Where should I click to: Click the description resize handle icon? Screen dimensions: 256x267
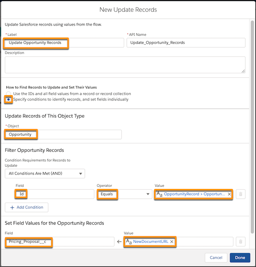click(x=243, y=71)
